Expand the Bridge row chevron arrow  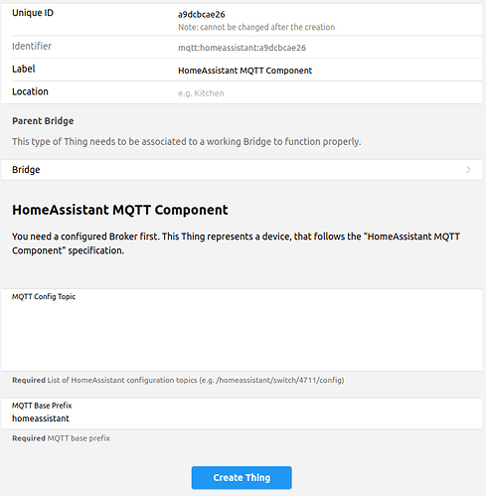[468, 170]
